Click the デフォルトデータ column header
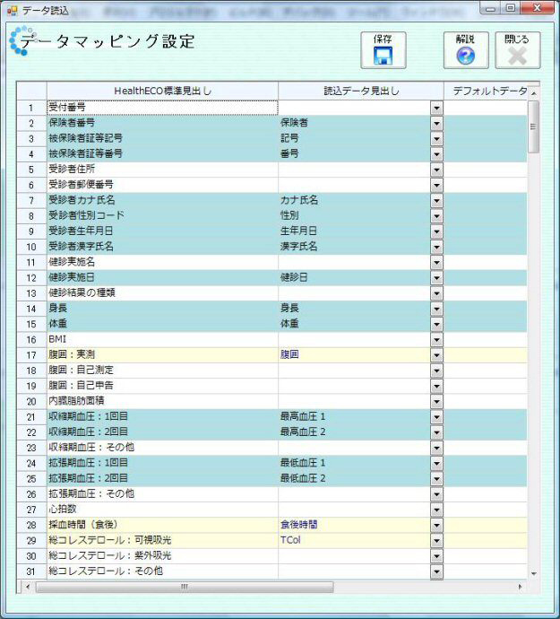This screenshot has height=619, width=560. tap(486, 92)
